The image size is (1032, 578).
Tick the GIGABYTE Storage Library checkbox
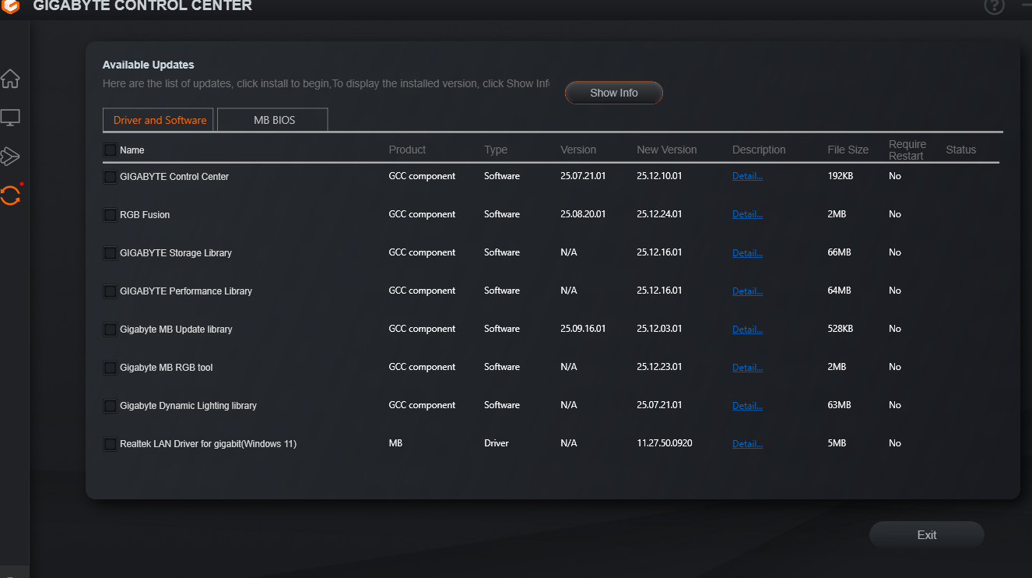[110, 253]
